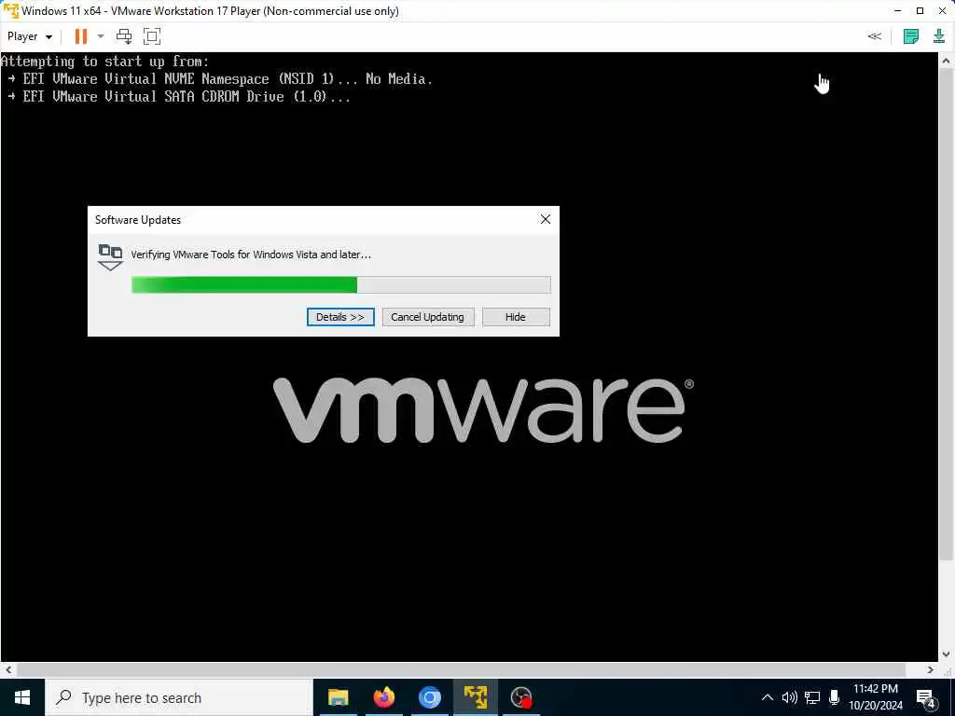The image size is (955, 716).
Task: Open the Player menu
Action: pos(29,36)
